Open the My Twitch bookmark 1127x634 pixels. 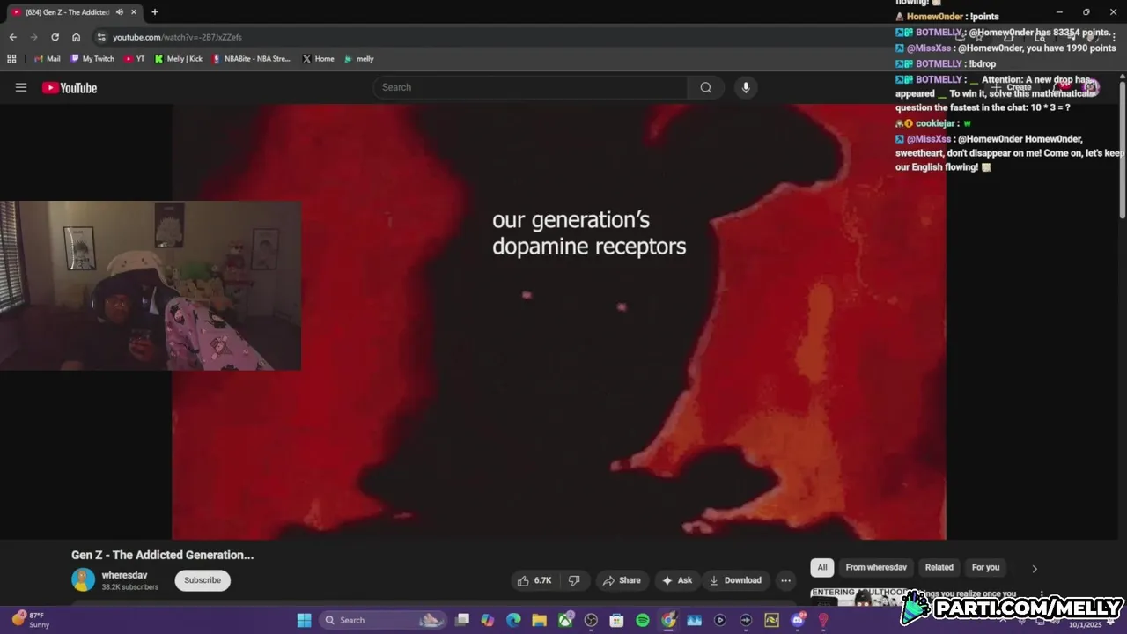click(92, 59)
